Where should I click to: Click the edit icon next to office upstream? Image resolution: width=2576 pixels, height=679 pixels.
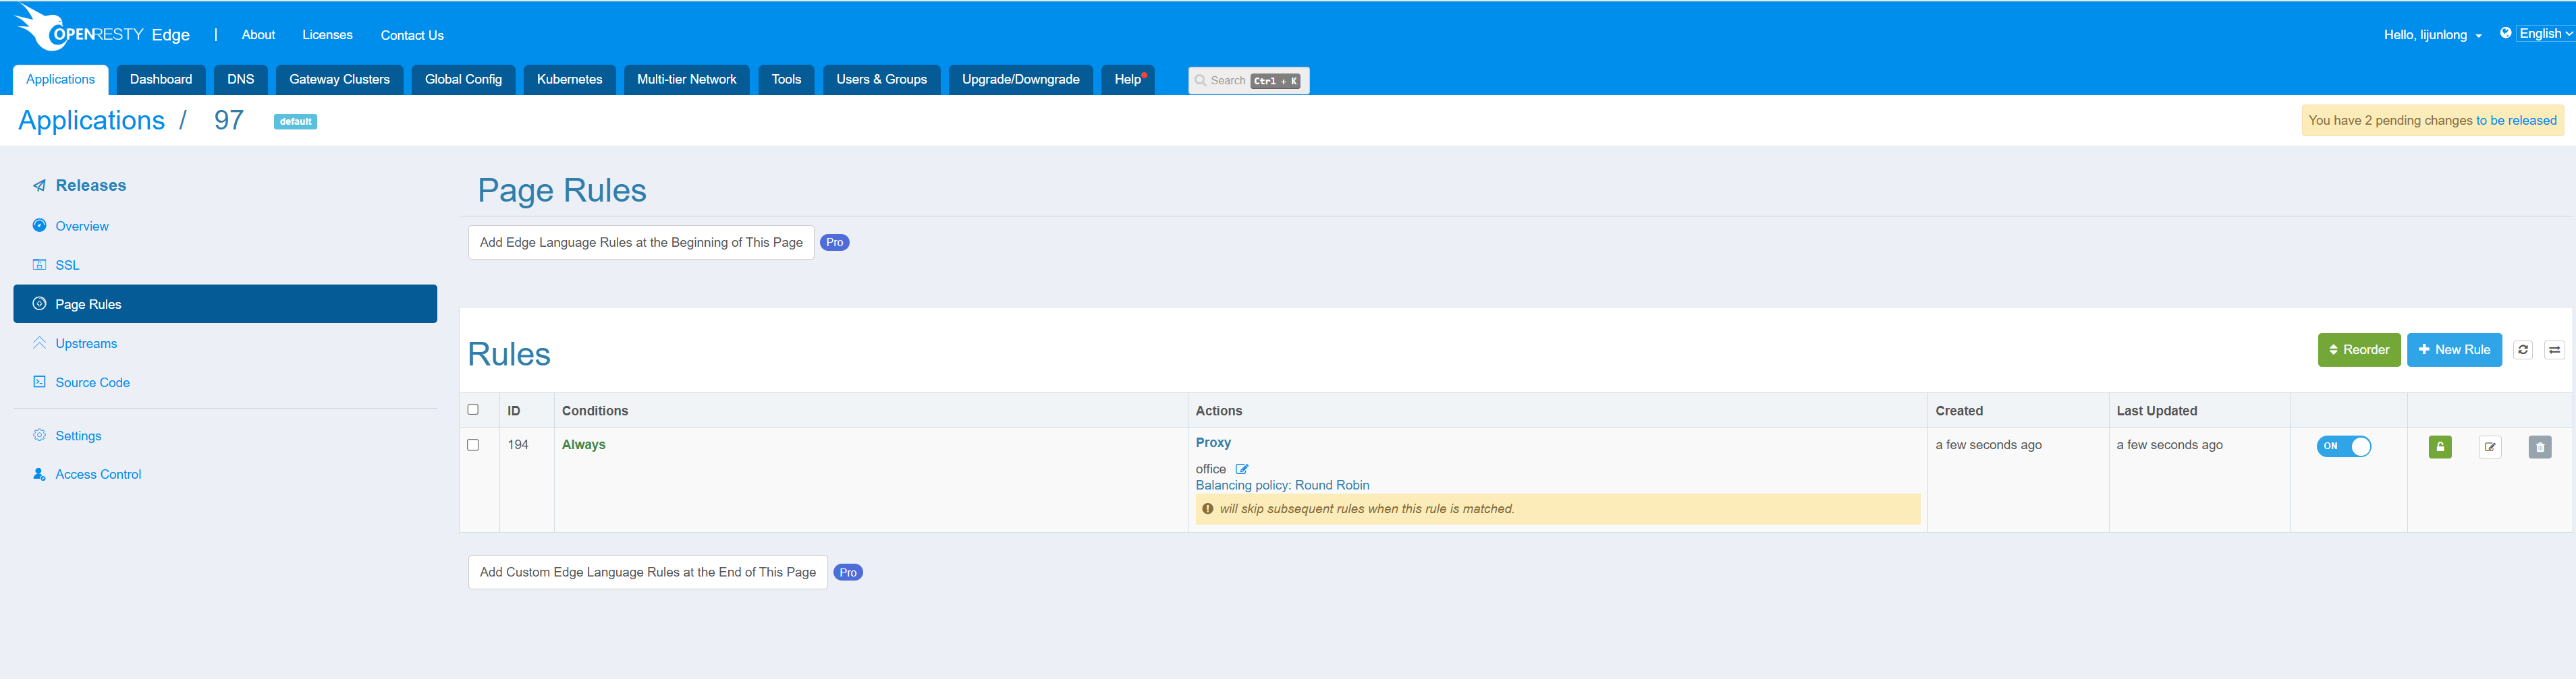pos(1241,469)
